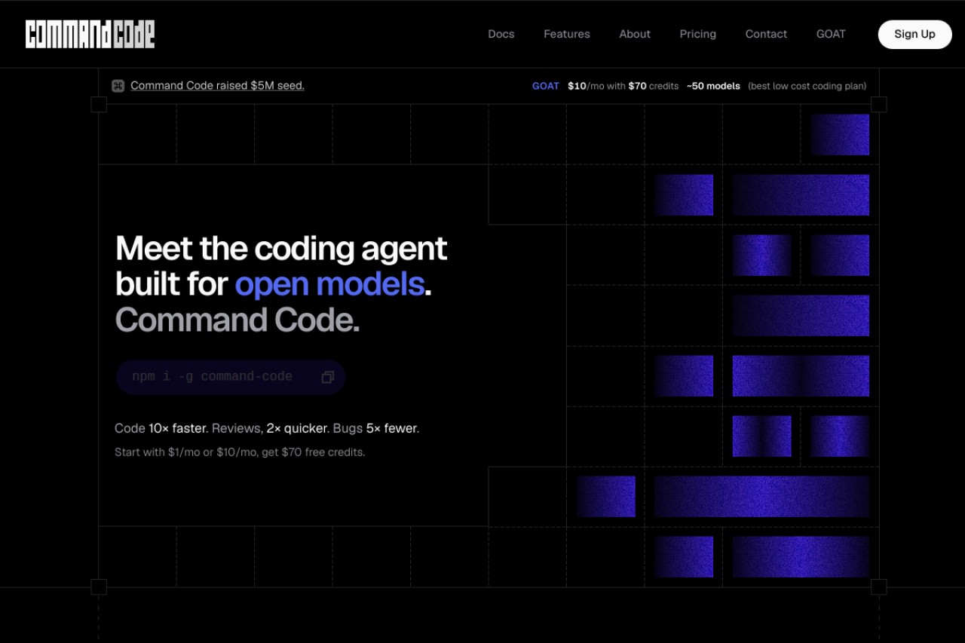Click the 'Code 10× faster' tagline
The height and width of the screenshot is (643, 965).
(x=161, y=428)
